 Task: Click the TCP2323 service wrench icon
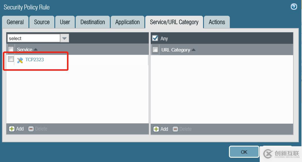[20, 60]
